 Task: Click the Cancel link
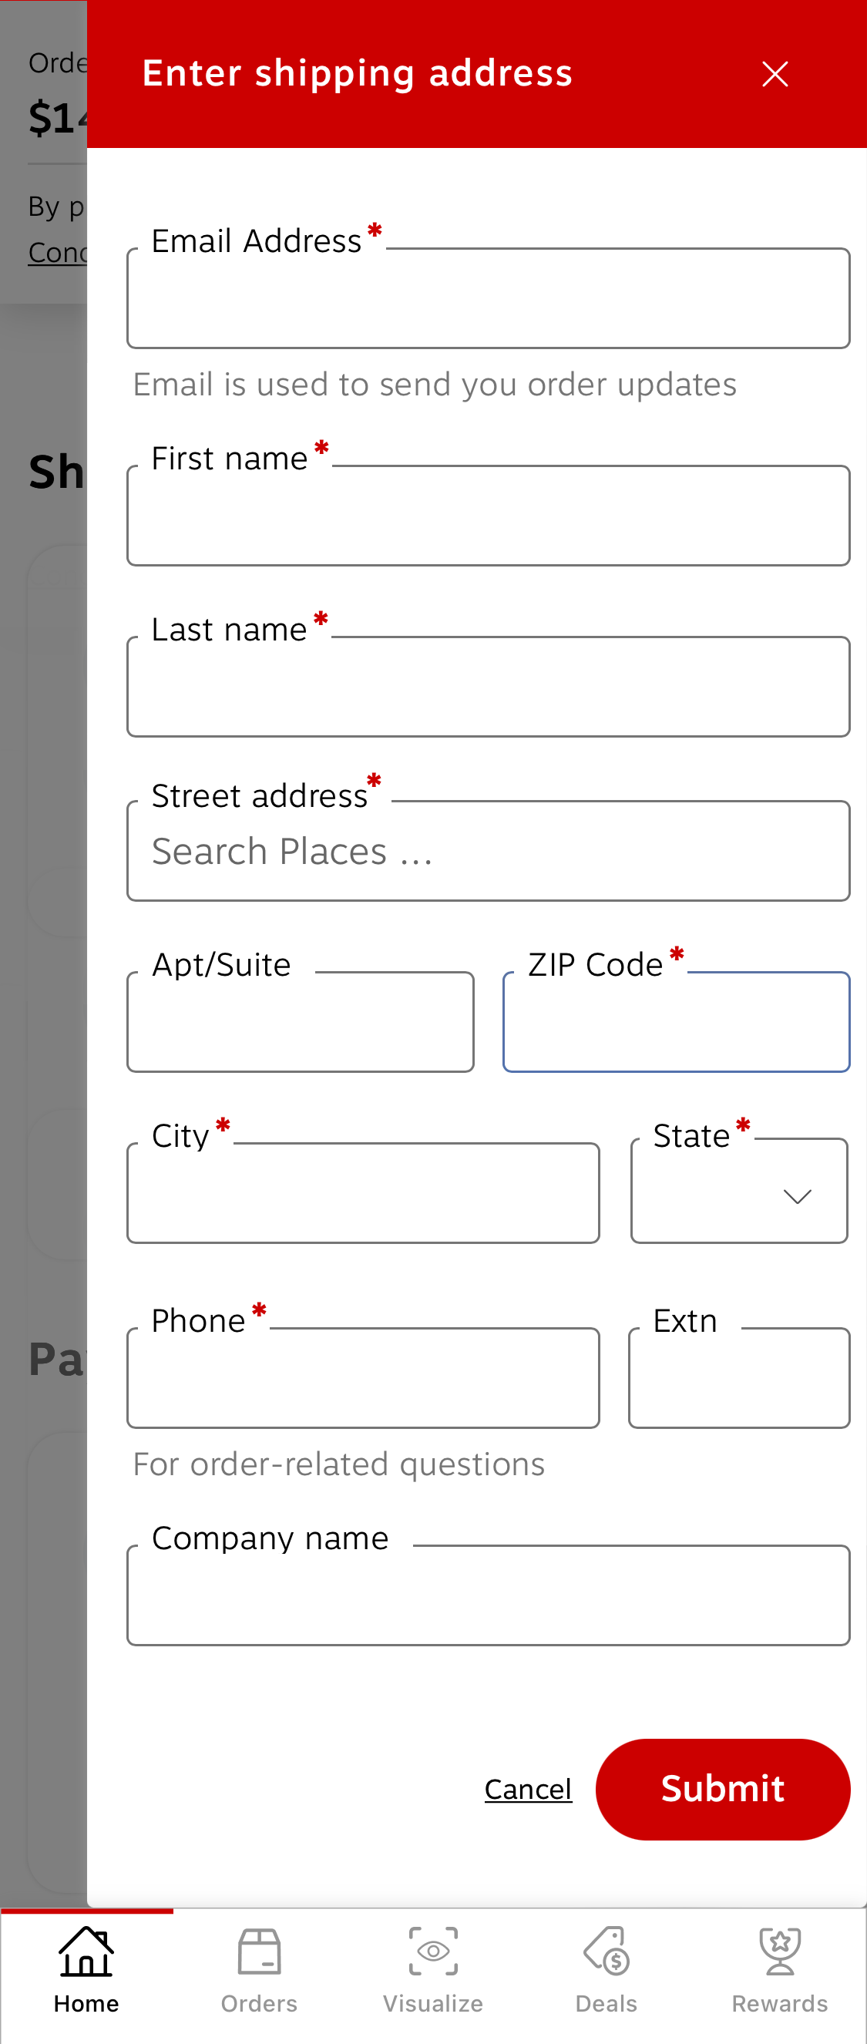(x=527, y=1788)
